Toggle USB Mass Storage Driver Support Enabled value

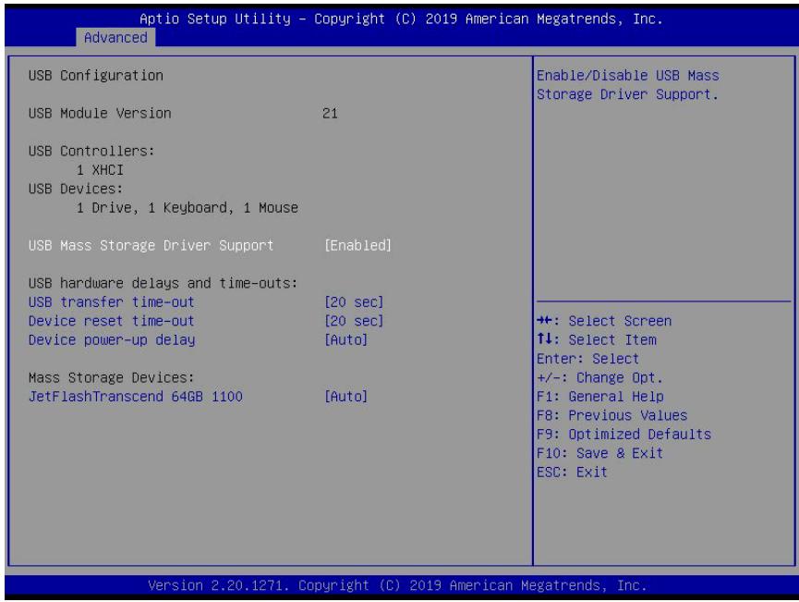click(x=357, y=245)
